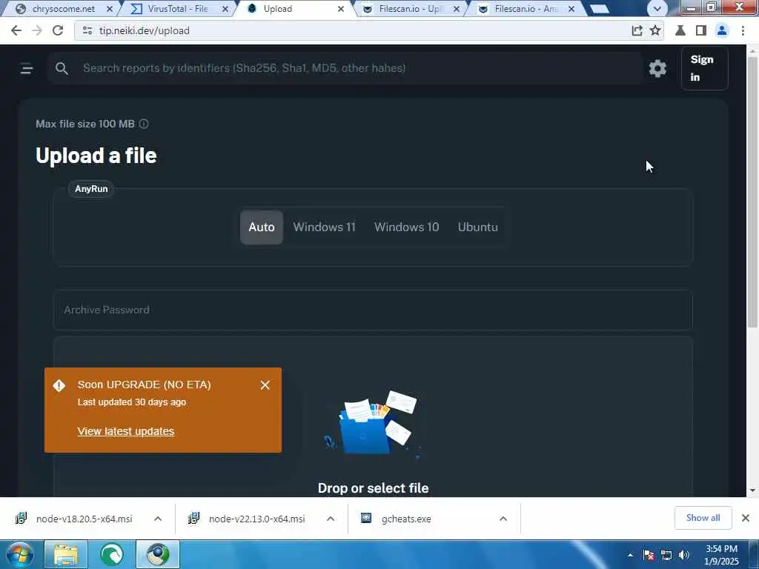Expand options for gcheats.exe download

click(x=503, y=519)
